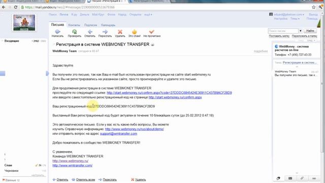Viewport: 325px width, 183px height.
Task: Click the support@wmtransfer.com email link
Action: click(x=118, y=134)
